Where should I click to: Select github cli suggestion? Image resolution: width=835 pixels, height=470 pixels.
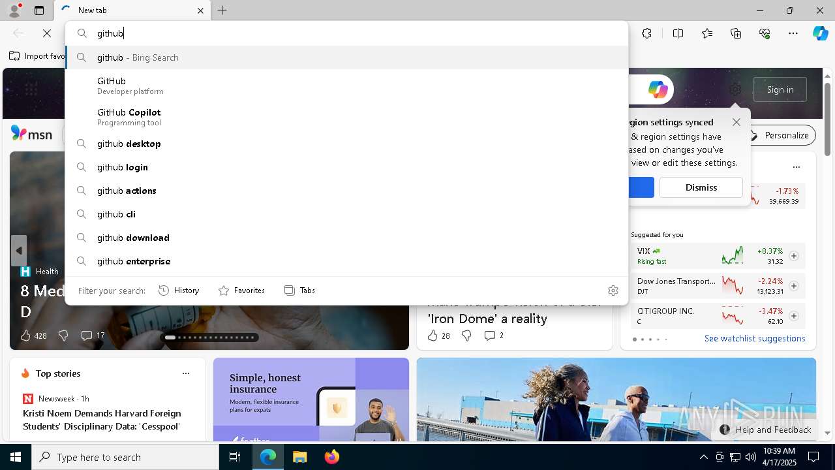pyautogui.click(x=346, y=214)
